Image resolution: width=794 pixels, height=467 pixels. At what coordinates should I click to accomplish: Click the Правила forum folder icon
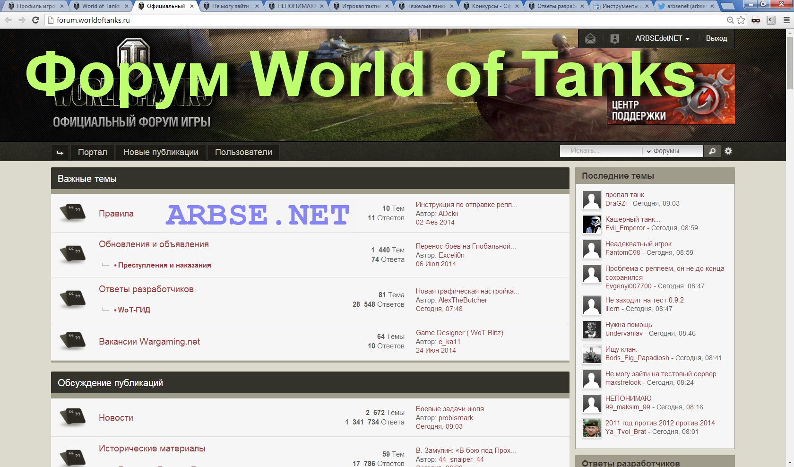point(73,213)
